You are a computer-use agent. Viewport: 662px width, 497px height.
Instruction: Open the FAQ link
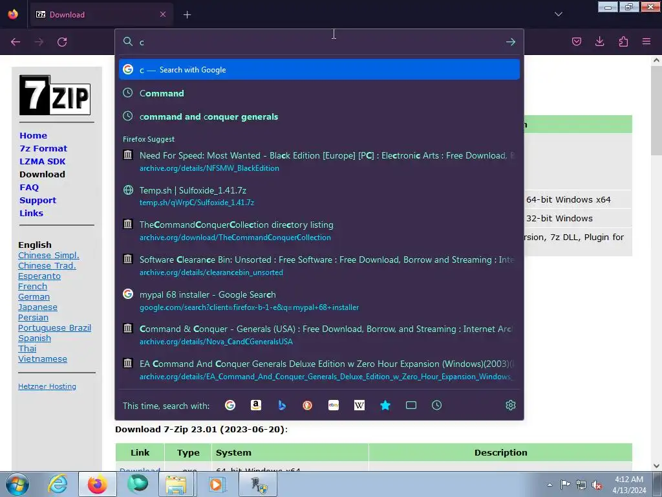coord(29,187)
